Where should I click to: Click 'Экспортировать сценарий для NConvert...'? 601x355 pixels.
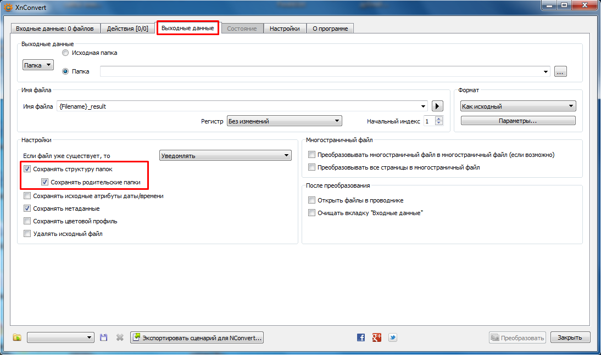click(x=197, y=337)
